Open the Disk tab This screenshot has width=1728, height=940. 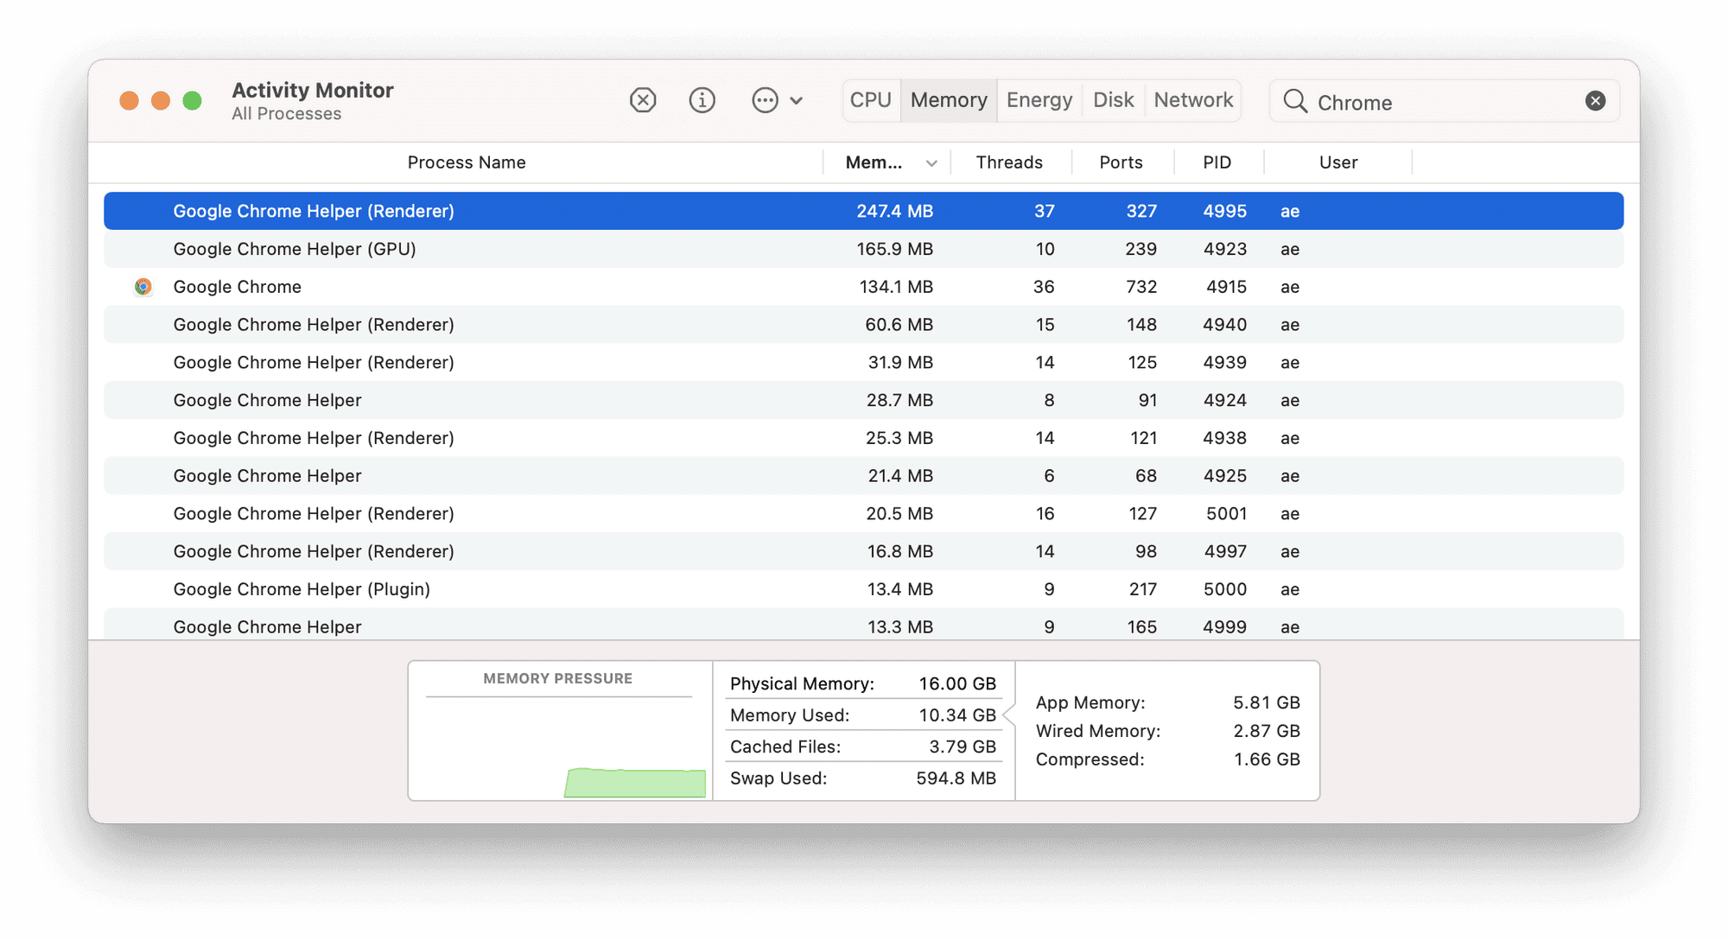point(1113,100)
